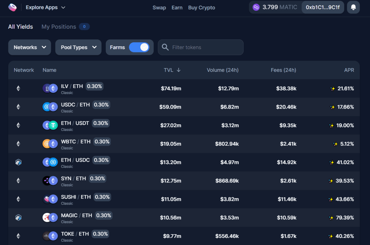
Task: Click the Arbitrum network icon in MAGIC / ETH row
Action: click(18, 218)
